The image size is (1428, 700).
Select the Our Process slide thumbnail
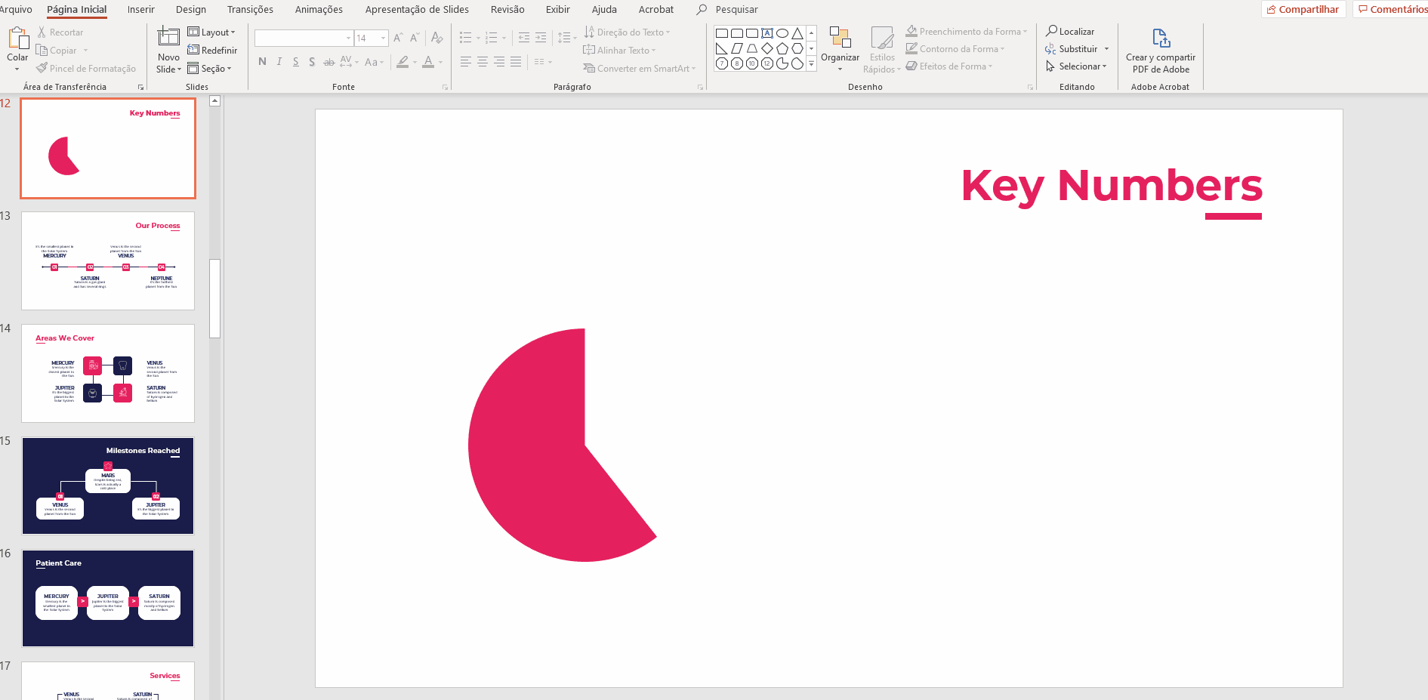click(108, 261)
